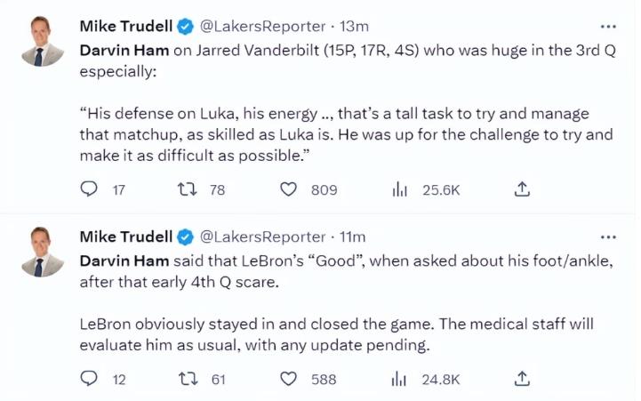This screenshot has width=641, height=401.
Task: Open more options on the LeBron tweet
Action: point(608,237)
